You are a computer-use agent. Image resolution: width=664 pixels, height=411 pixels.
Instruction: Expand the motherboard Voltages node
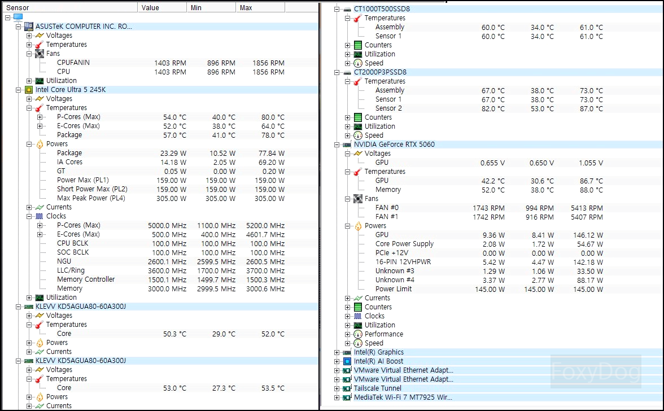coord(29,36)
